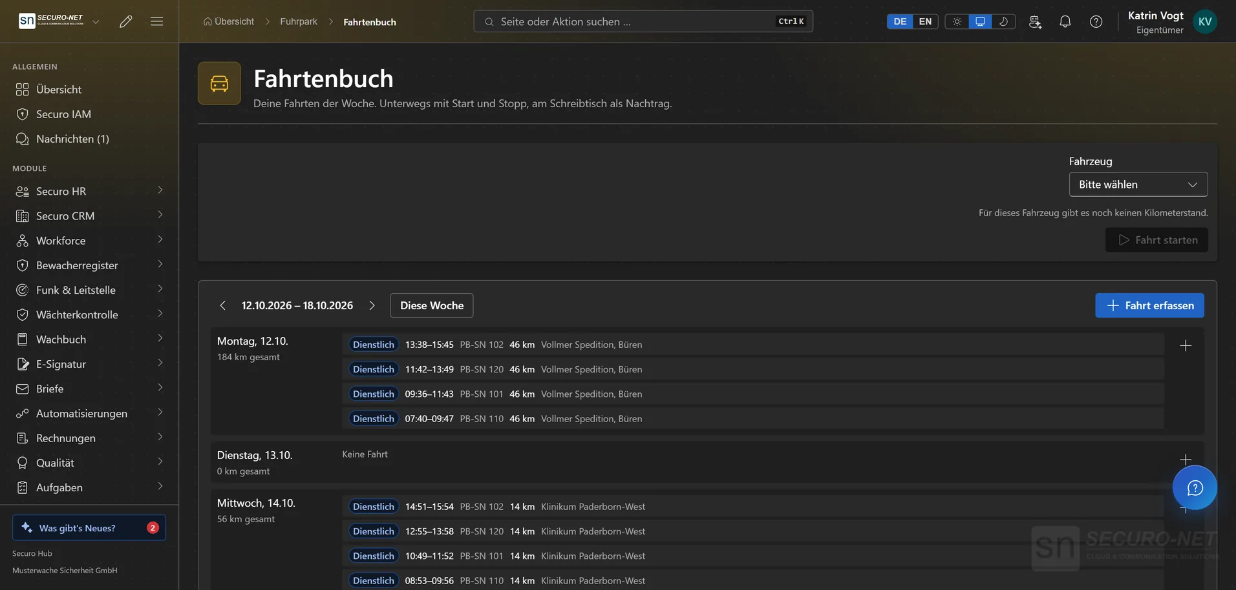1236x590 pixels.
Task: Select the light theme sun toggle
Action: (957, 21)
